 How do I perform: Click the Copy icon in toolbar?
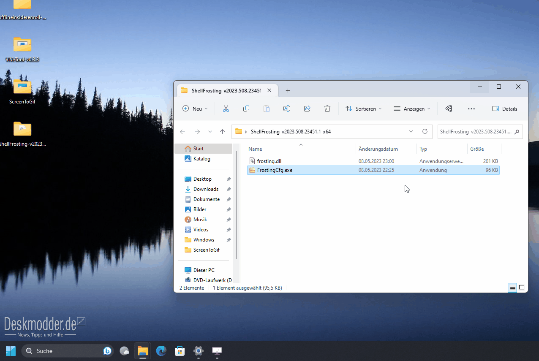point(246,109)
